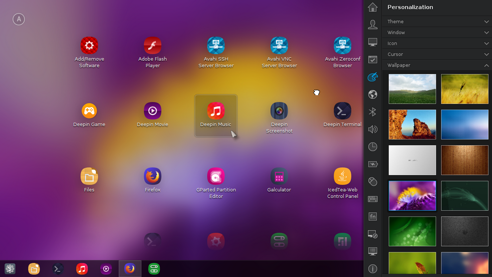The width and height of the screenshot is (492, 277).
Task: Open Files from the dock
Action: (x=34, y=269)
